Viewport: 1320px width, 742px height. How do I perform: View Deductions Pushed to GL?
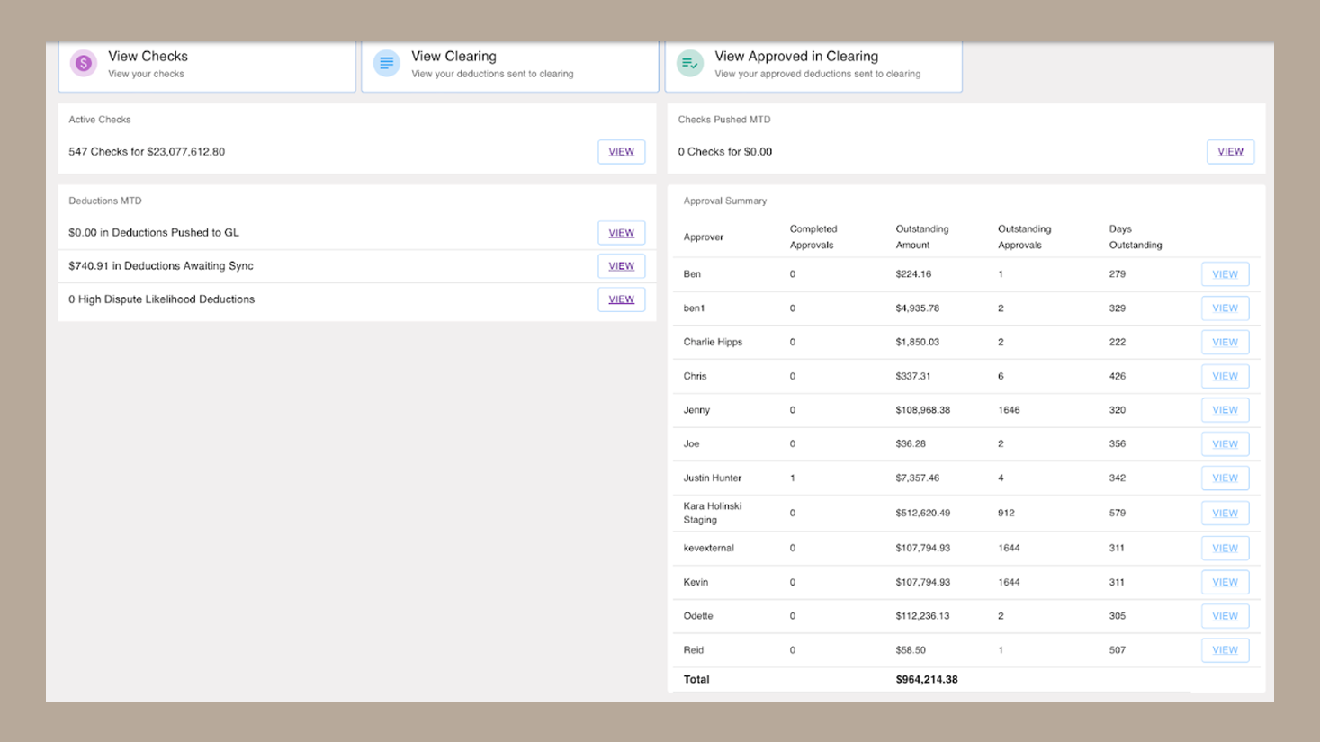tap(622, 233)
